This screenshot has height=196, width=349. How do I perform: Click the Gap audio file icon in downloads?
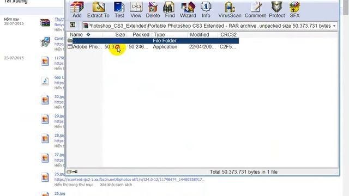[x=45, y=81]
